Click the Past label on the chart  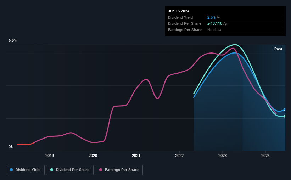[278, 49]
